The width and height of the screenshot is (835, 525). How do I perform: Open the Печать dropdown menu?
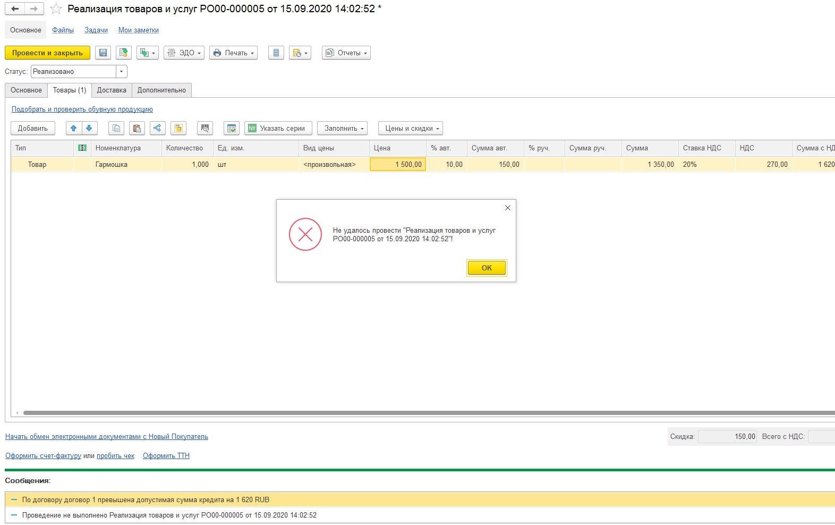tap(233, 53)
